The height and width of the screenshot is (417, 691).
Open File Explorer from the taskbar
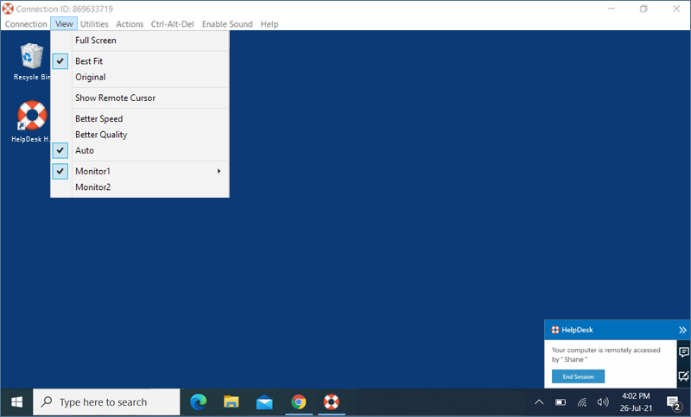[x=231, y=401]
